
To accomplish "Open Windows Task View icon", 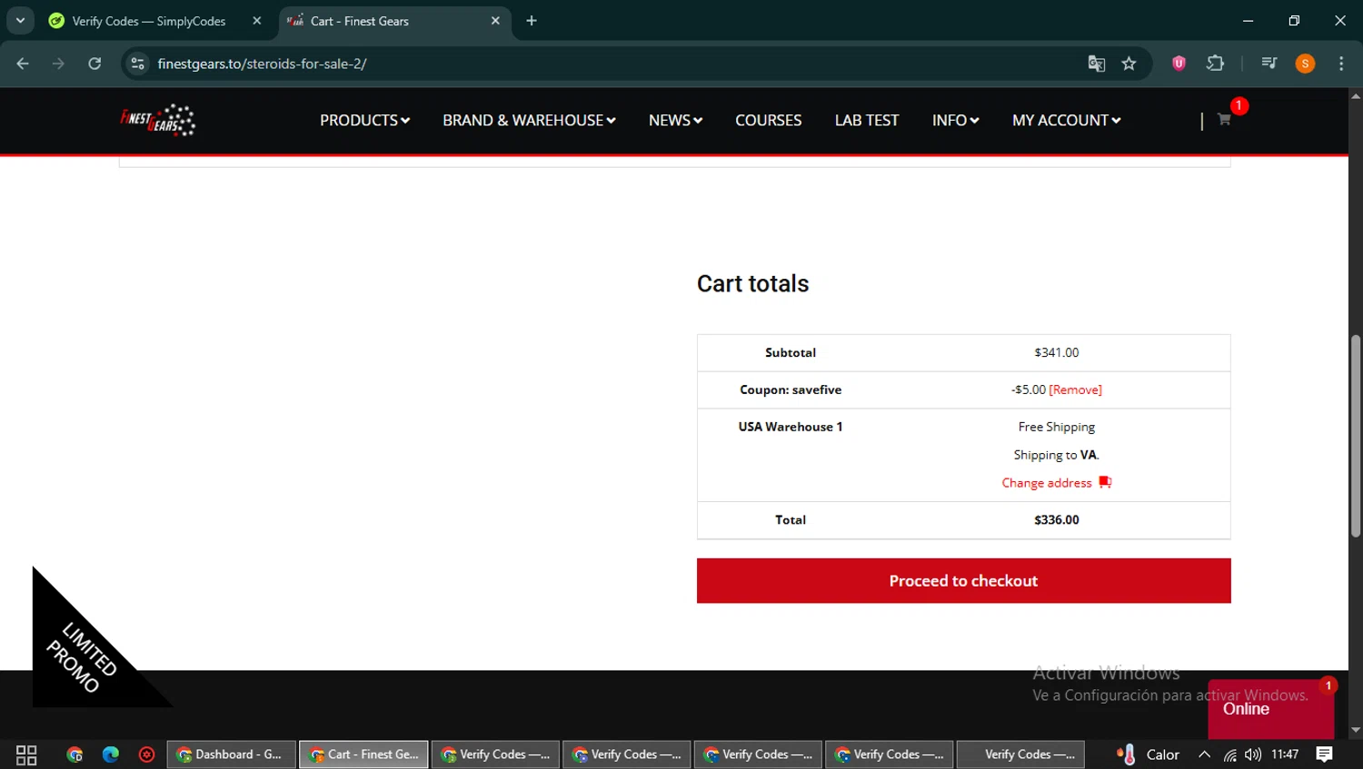I will pos(26,754).
